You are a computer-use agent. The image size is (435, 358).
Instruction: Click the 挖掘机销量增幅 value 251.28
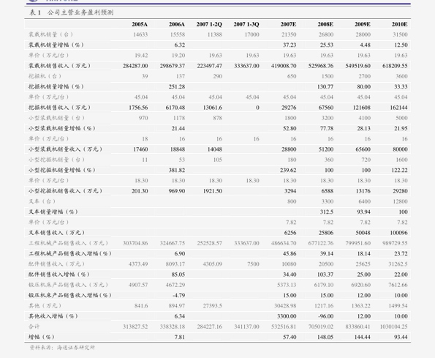coord(177,86)
